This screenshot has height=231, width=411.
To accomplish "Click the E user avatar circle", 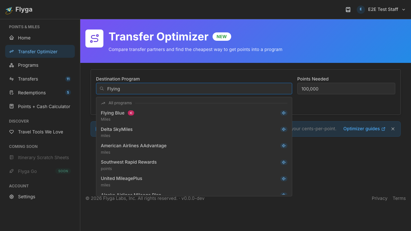I will 361,10.
